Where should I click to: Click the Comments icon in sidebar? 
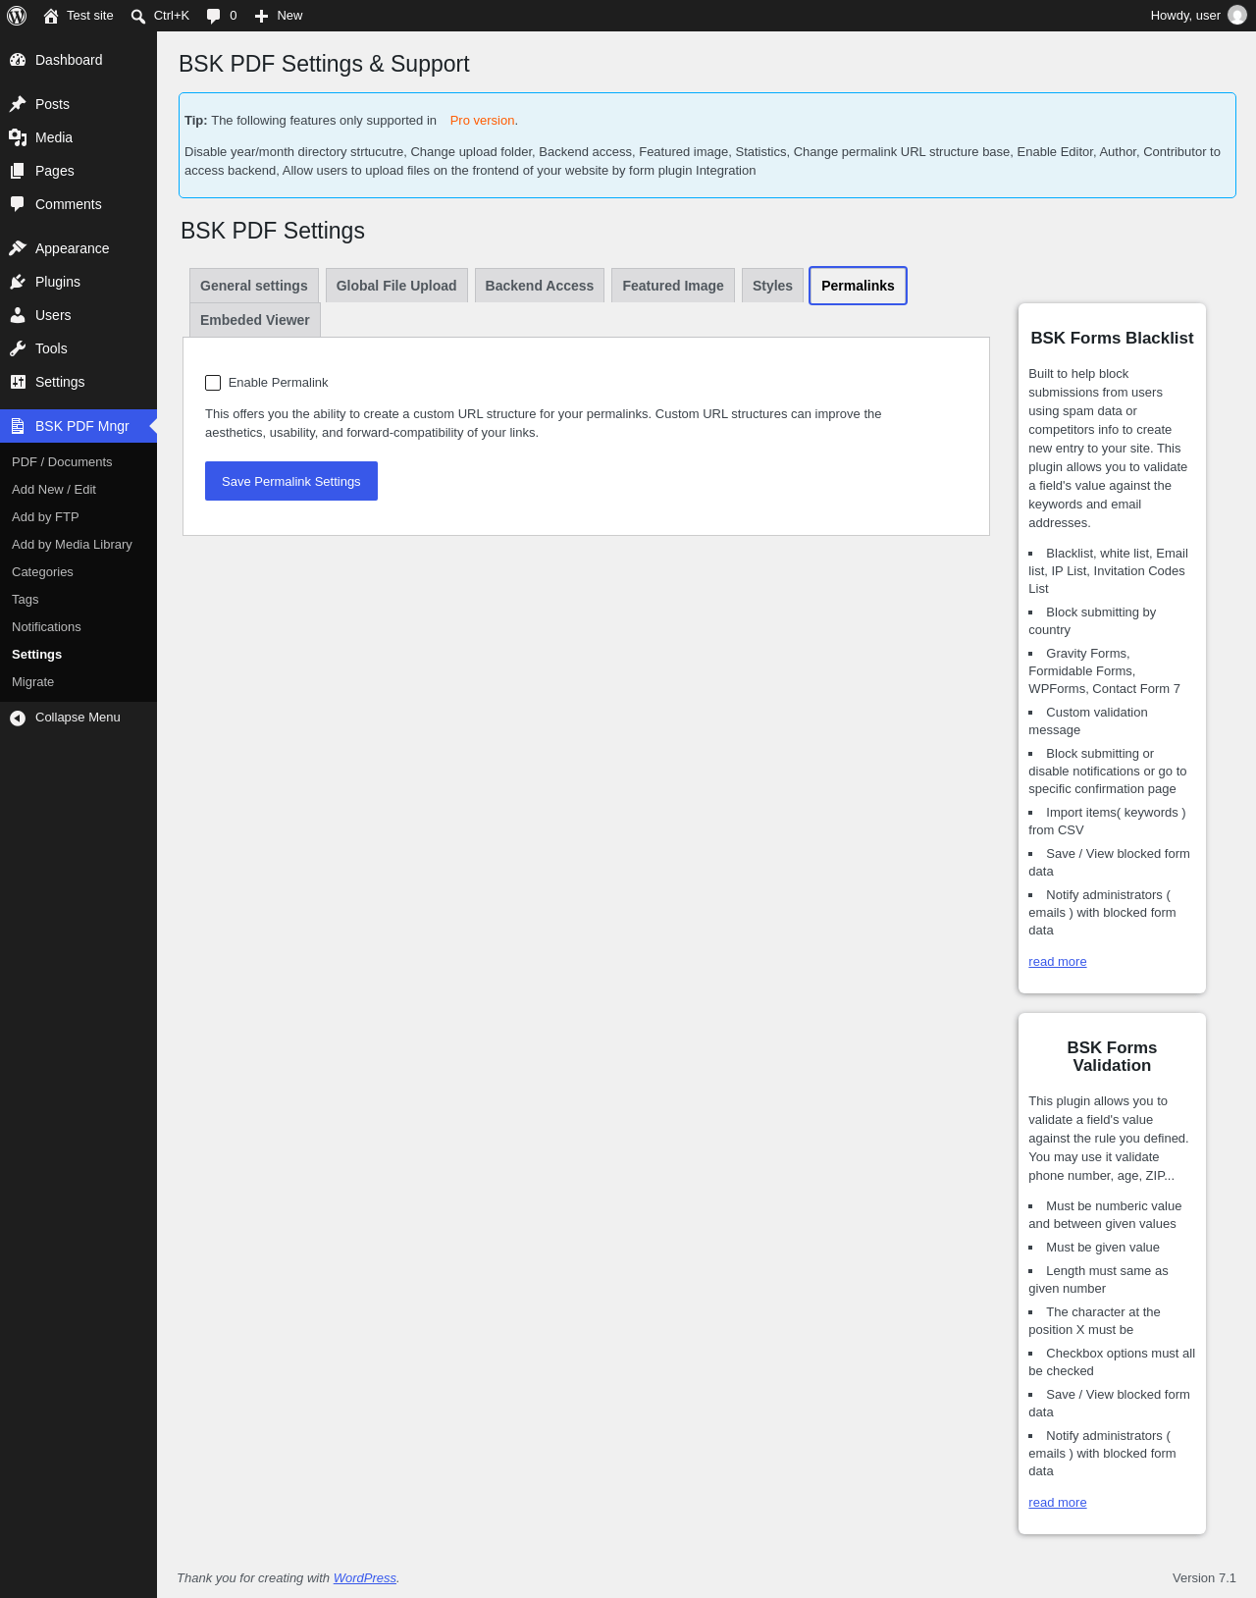tap(18, 204)
